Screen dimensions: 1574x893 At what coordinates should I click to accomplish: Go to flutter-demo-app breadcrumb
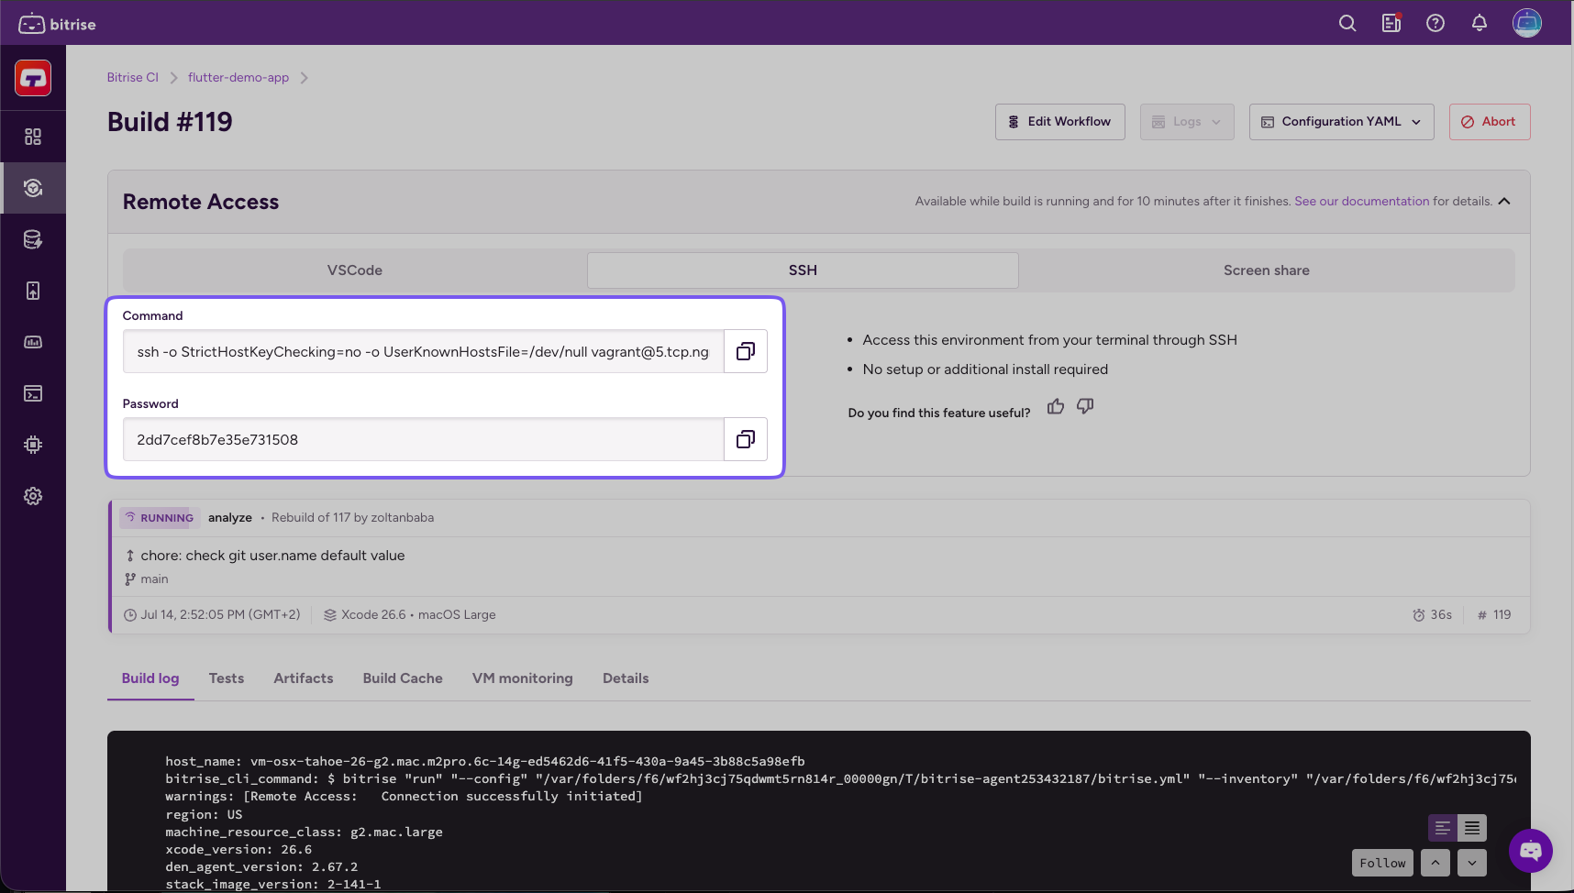coord(238,78)
